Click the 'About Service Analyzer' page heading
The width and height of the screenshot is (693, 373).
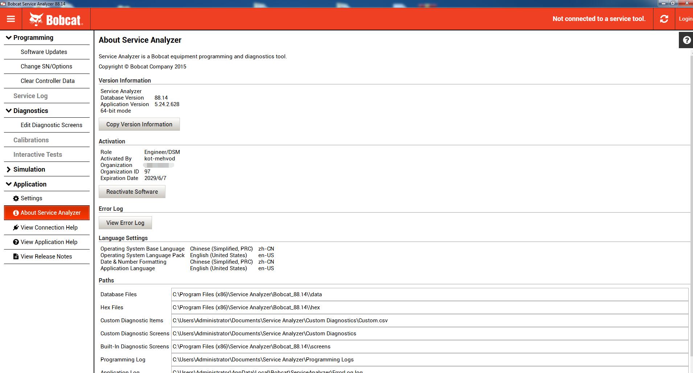coord(140,40)
